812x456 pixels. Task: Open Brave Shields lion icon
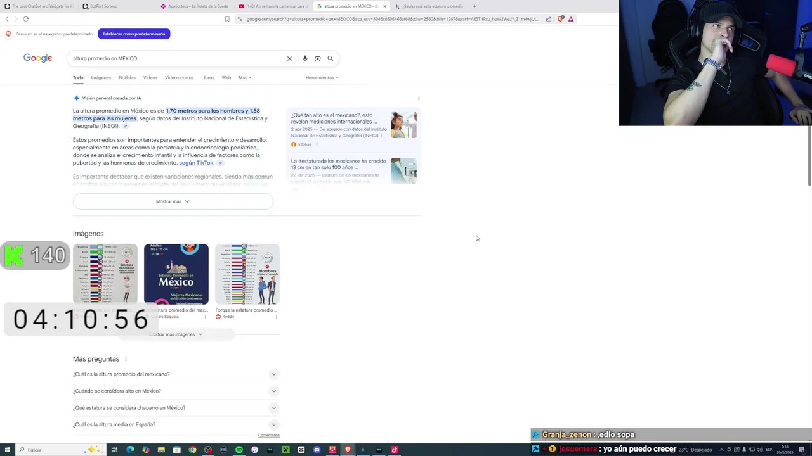tap(560, 19)
